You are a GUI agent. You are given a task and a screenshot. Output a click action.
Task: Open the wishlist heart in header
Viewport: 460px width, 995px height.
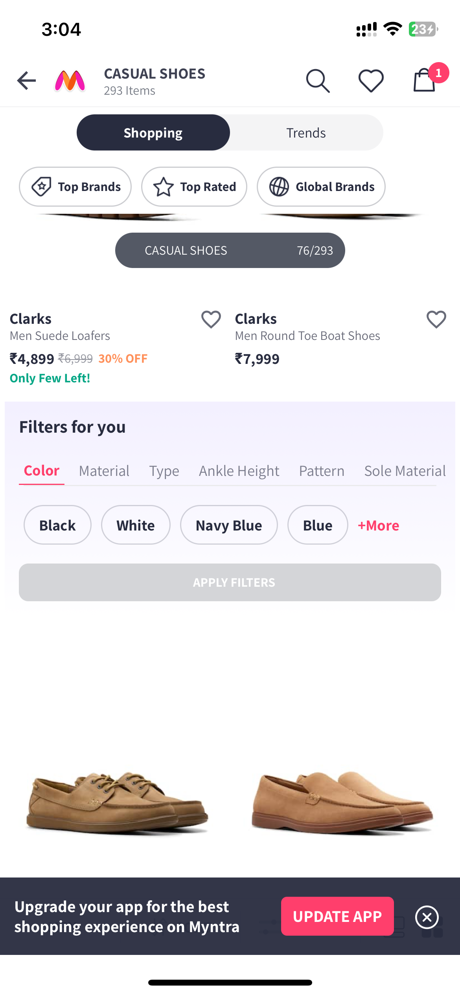[x=371, y=81]
